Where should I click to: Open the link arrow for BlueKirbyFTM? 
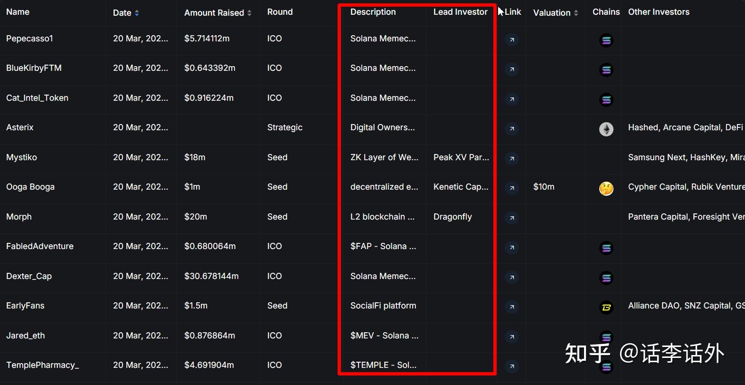(511, 69)
